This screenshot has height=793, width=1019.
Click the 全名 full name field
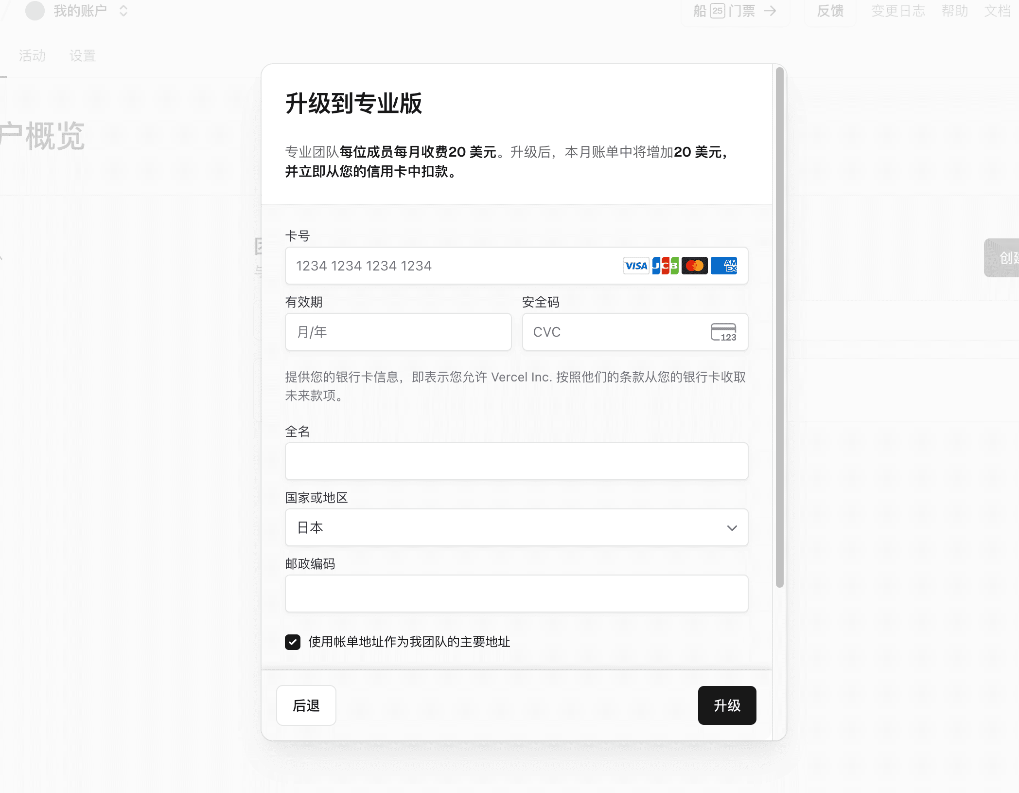[x=516, y=461]
